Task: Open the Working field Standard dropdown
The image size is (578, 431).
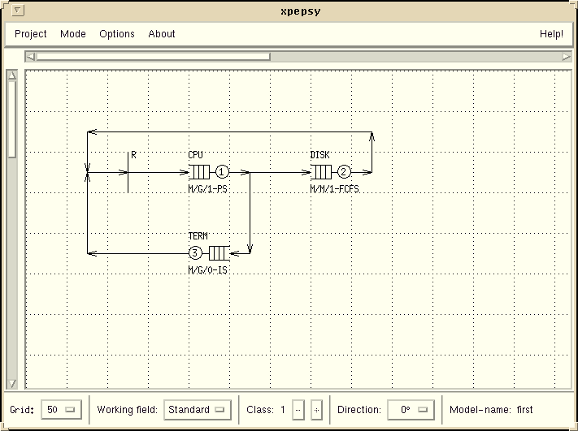Action: [198, 410]
